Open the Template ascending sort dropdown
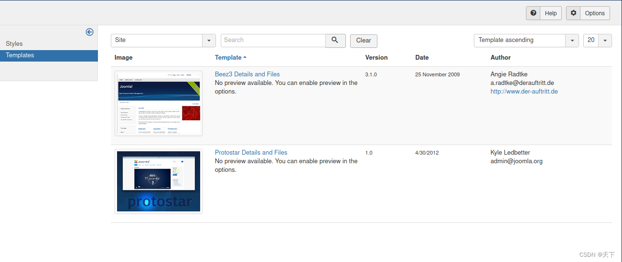Image resolution: width=622 pixels, height=262 pixels. pos(526,41)
